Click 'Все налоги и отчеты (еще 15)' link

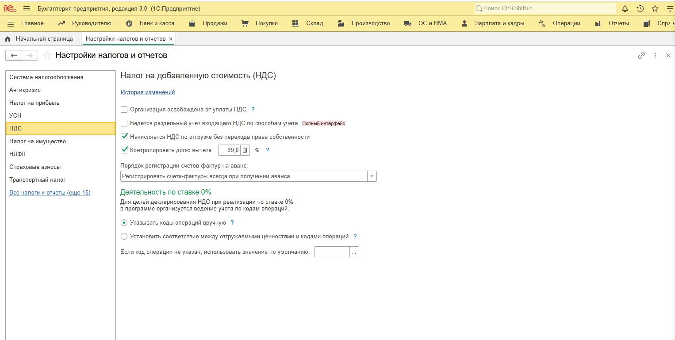50,193
